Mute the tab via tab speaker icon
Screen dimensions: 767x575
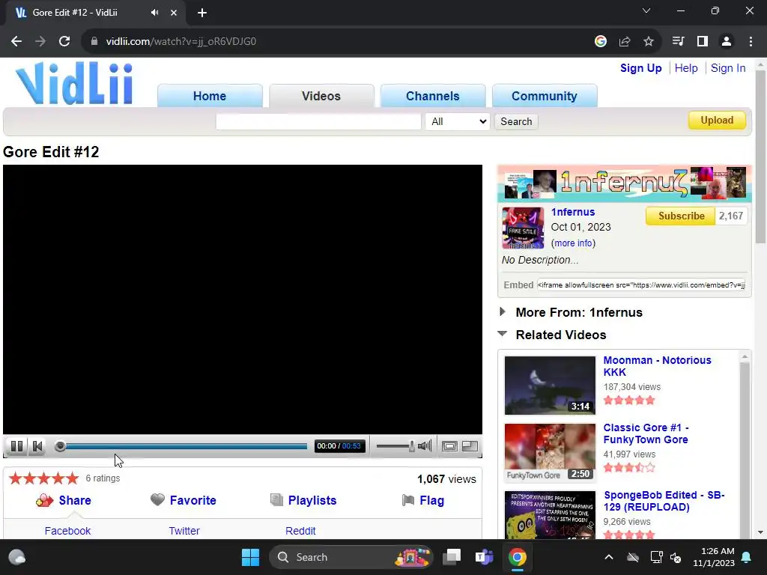(154, 13)
